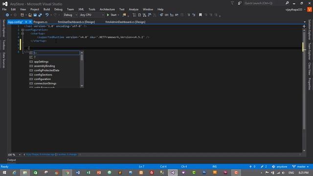
Task: Open FileZilla from taskbar
Action: (152, 173)
